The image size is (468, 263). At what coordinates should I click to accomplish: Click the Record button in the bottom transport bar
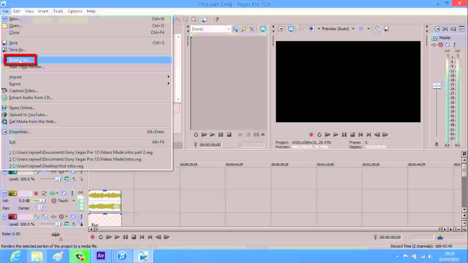pyautogui.click(x=93, y=237)
